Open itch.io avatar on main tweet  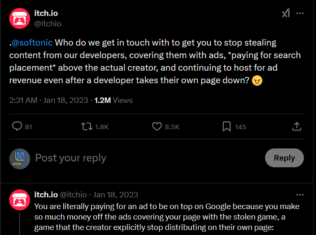pyautogui.click(x=20, y=18)
